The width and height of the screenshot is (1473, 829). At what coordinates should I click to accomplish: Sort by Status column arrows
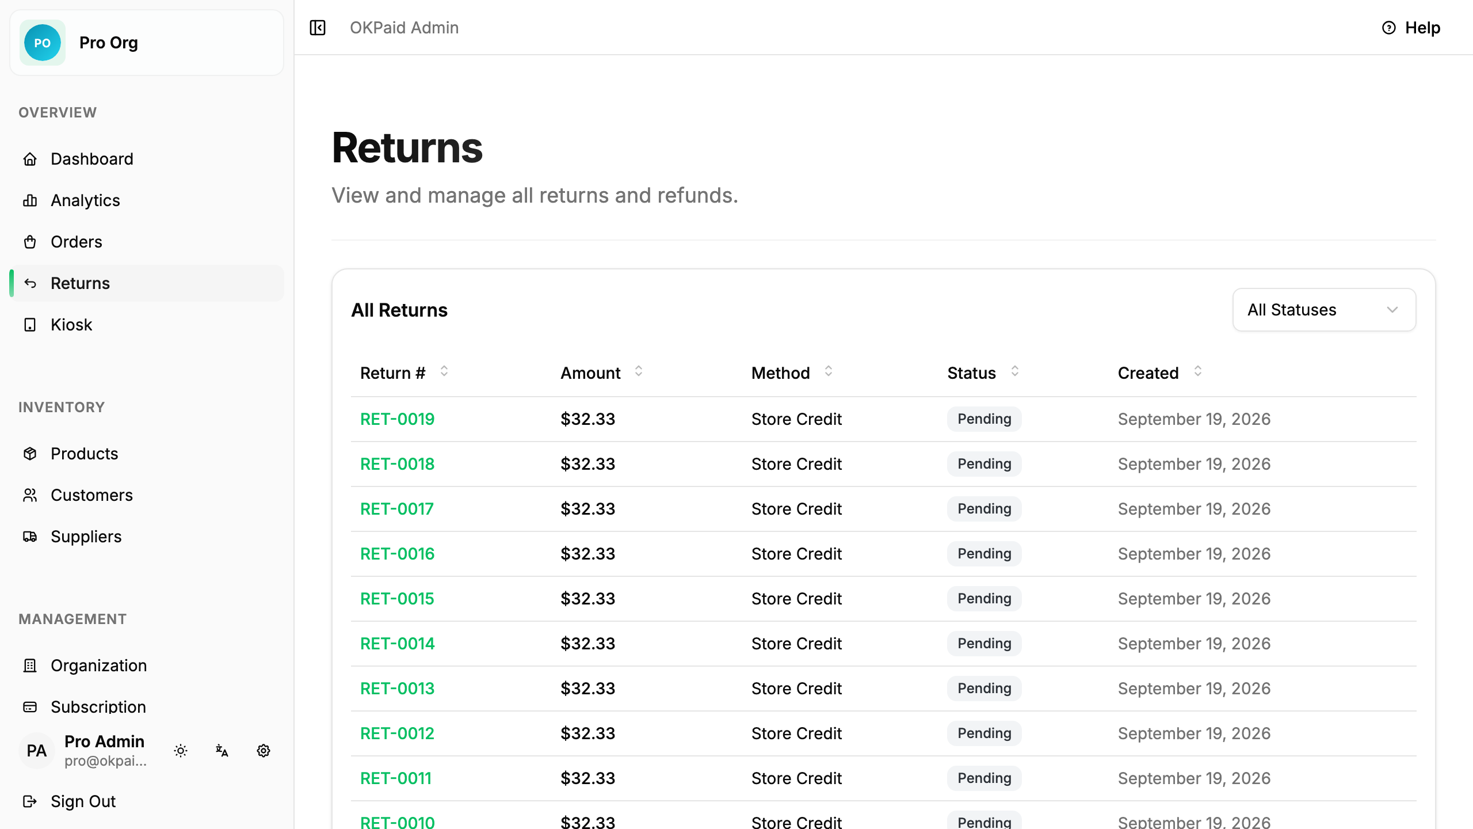pos(1014,371)
